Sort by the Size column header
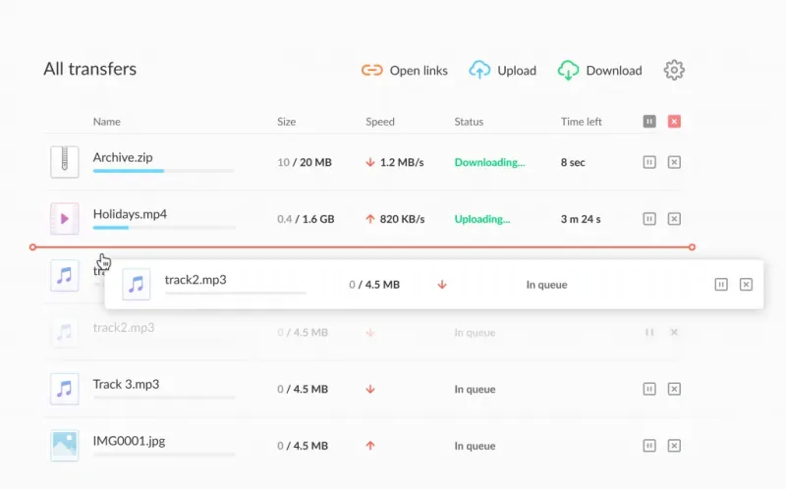Viewport: 786px width, 489px height. pos(286,121)
